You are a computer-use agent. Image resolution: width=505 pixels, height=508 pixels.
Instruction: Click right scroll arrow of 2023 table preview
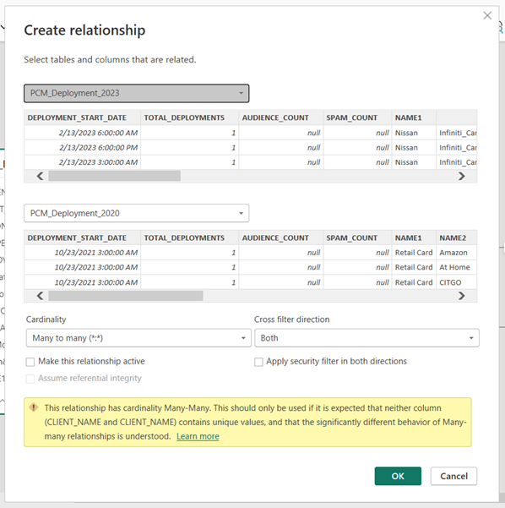point(462,177)
